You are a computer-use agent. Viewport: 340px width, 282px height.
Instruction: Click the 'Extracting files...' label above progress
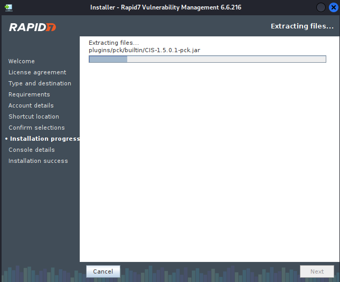point(114,43)
